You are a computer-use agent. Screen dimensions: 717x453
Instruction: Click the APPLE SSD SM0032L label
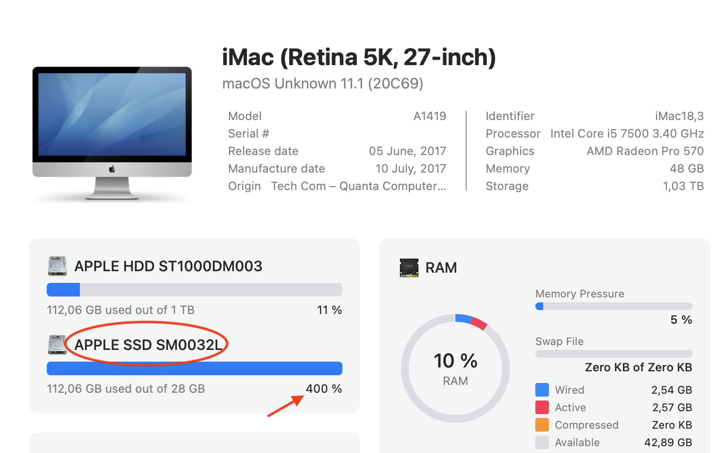148,345
